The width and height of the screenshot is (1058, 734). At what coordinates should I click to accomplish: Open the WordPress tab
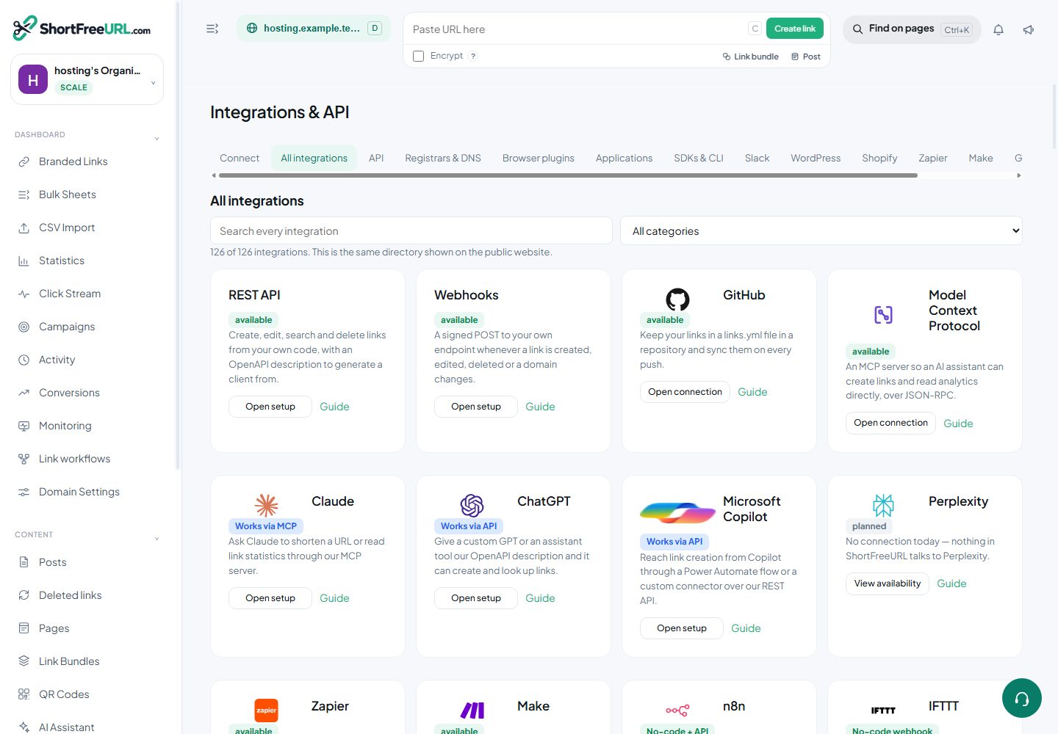pos(816,158)
